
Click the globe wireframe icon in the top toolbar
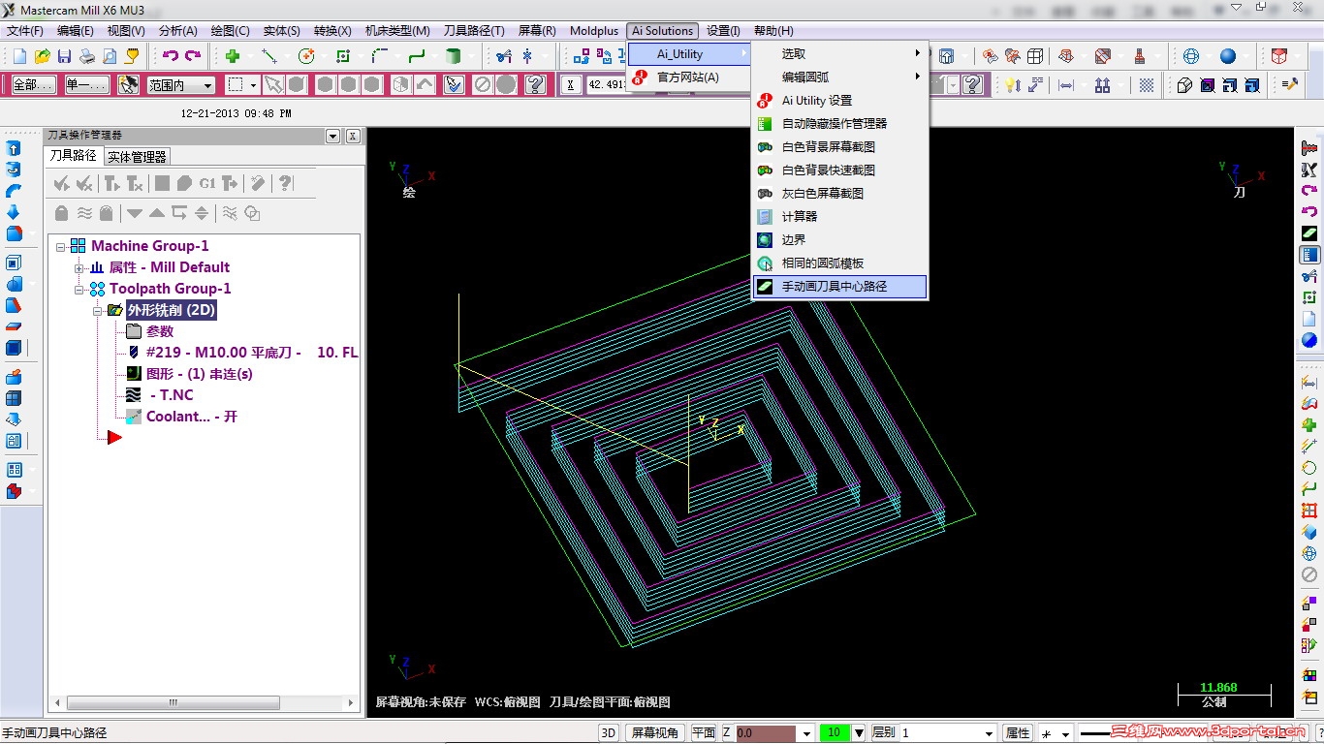[x=1191, y=56]
